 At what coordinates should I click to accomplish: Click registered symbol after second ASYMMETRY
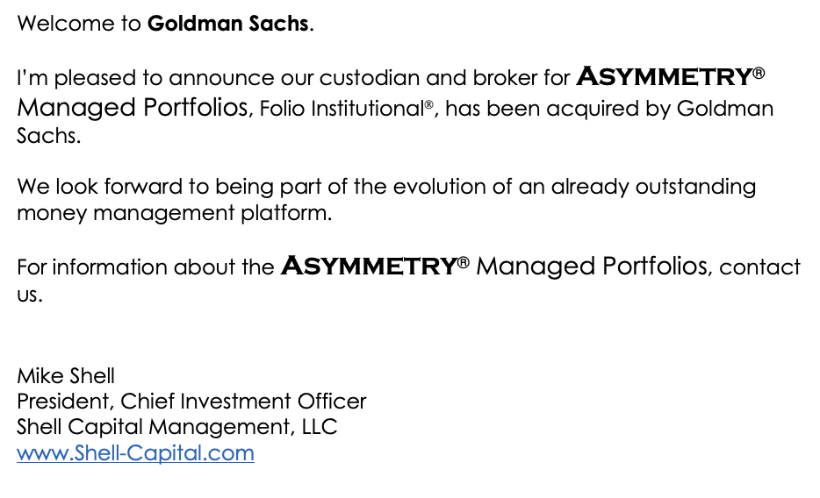pyautogui.click(x=464, y=262)
